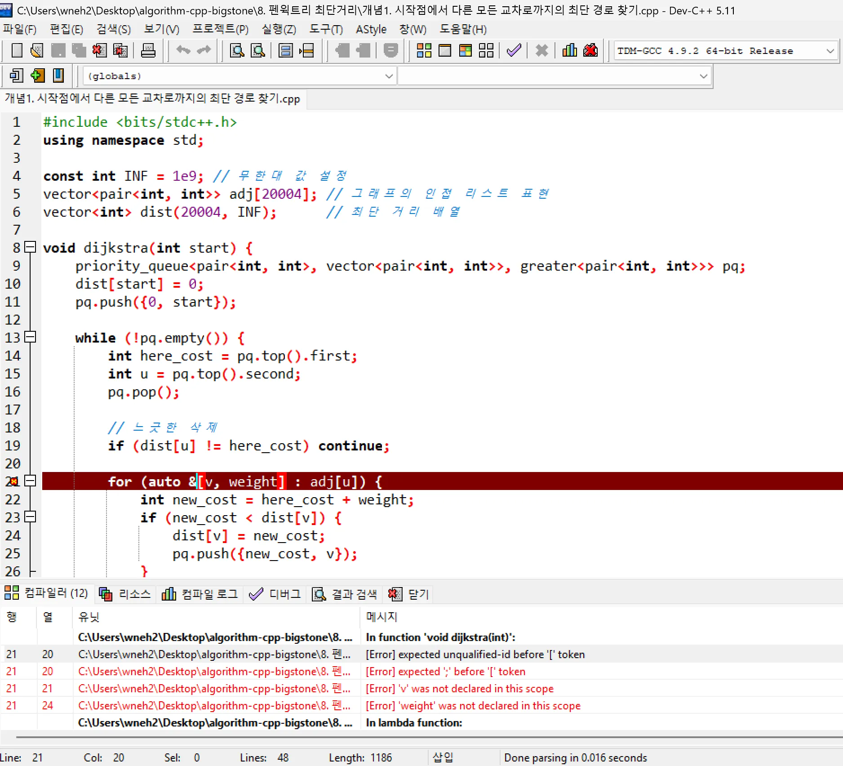Switch to the 결과 검색 tab

pyautogui.click(x=345, y=594)
